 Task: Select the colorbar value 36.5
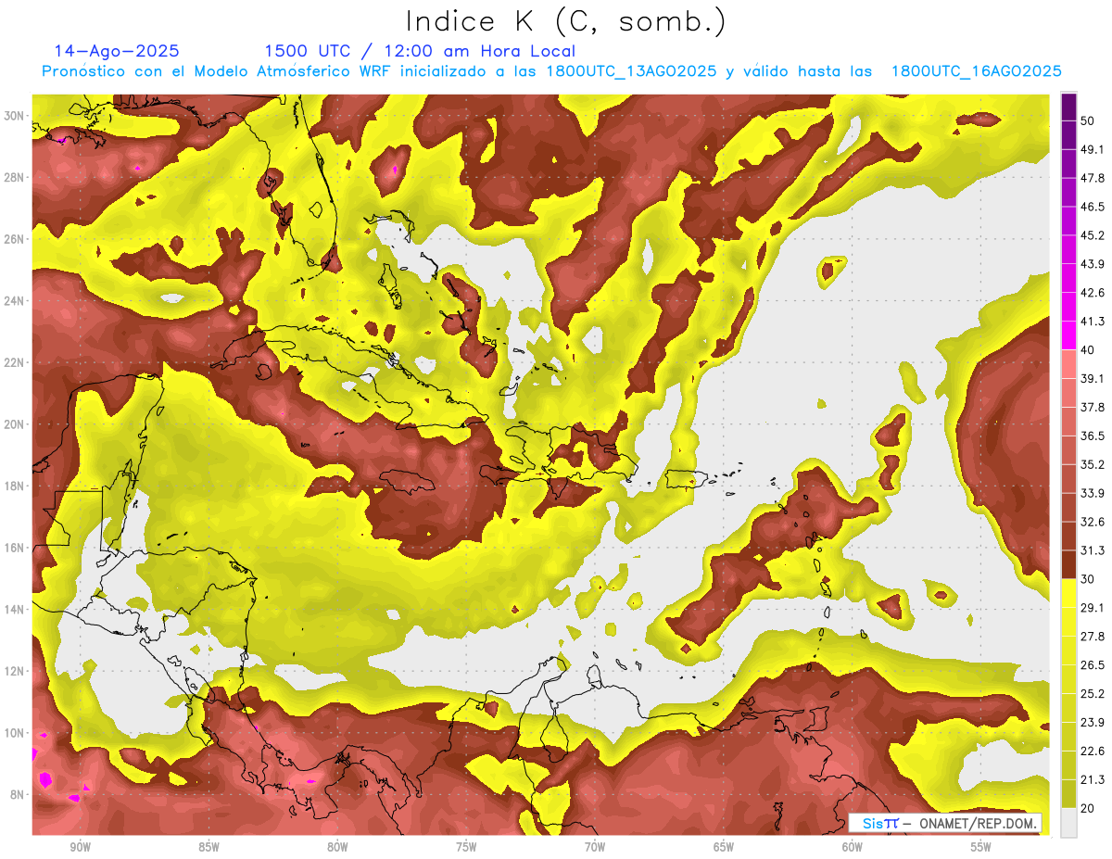coord(1092,436)
